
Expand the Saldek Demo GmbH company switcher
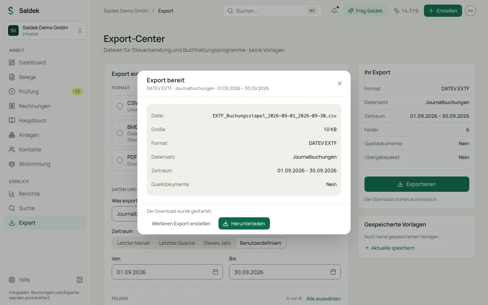(46, 30)
